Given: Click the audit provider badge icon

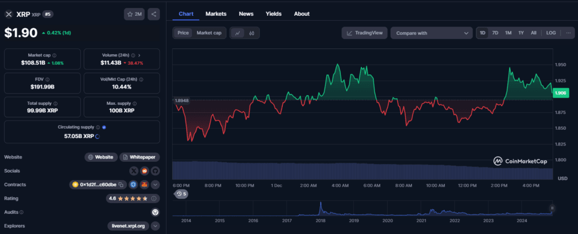Looking at the screenshot, I should pos(156,212).
